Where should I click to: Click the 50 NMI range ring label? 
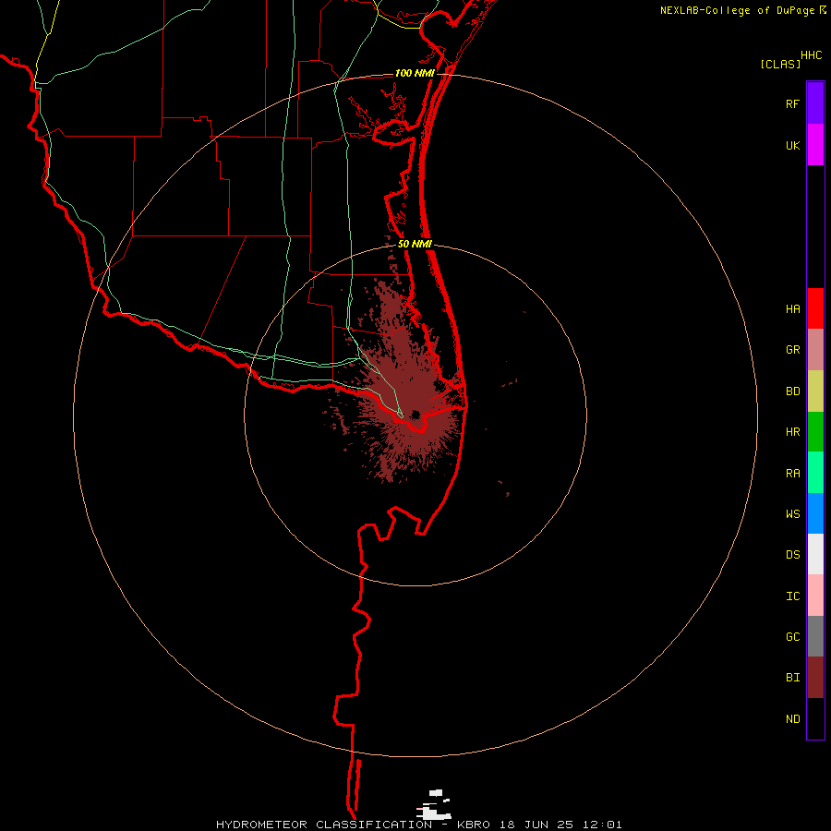415,244
